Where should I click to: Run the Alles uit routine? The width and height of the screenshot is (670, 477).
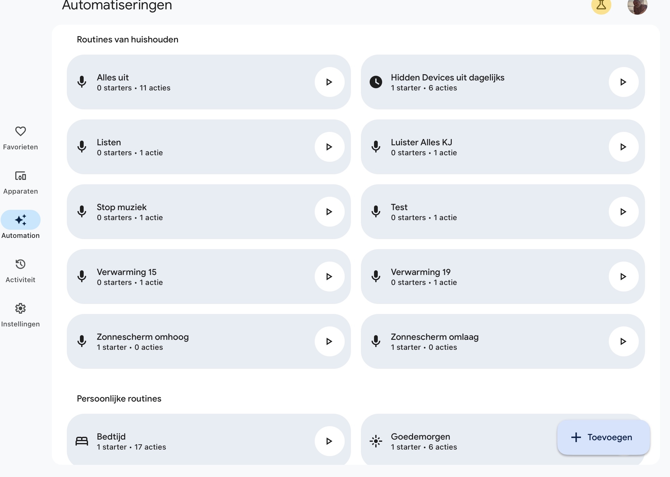[x=329, y=82]
